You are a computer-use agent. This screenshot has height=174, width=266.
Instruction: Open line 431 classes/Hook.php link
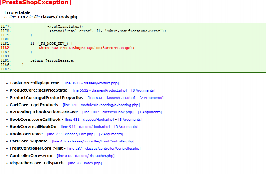[x=89, y=120]
